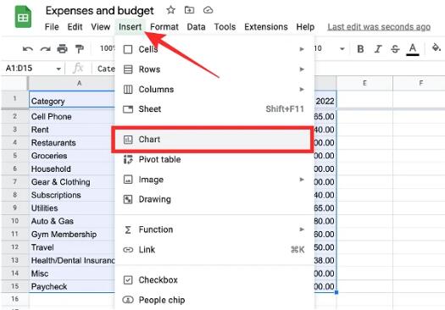Click the print icon
Image resolution: width=445 pixels, height=310 pixels.
point(62,49)
